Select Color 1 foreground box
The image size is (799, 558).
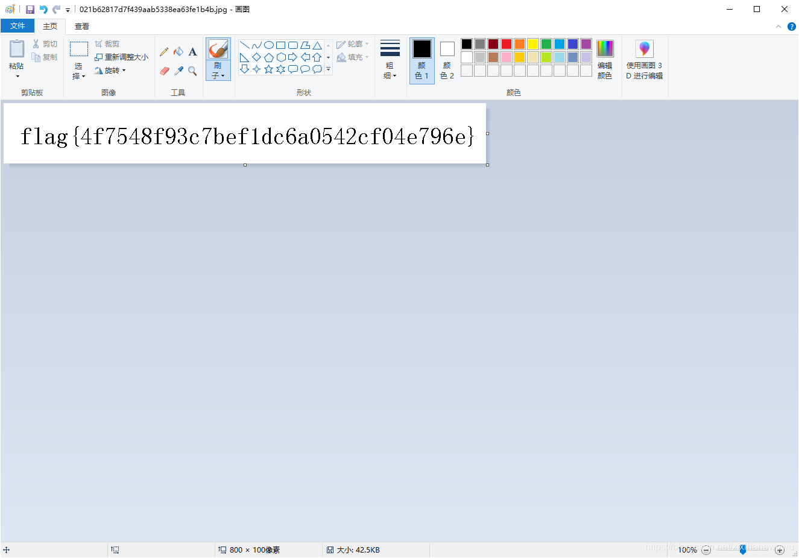[422, 60]
